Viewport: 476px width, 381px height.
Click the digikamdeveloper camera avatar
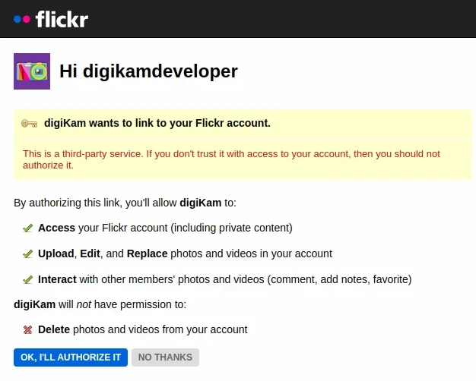[x=32, y=71]
